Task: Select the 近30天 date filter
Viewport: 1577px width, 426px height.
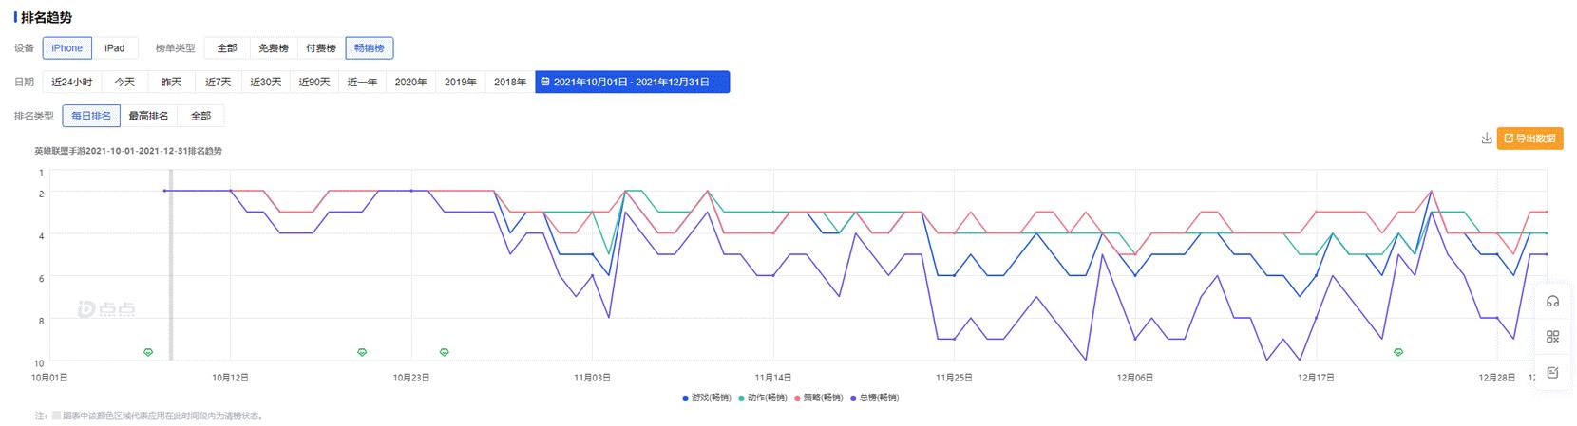Action: (x=266, y=83)
